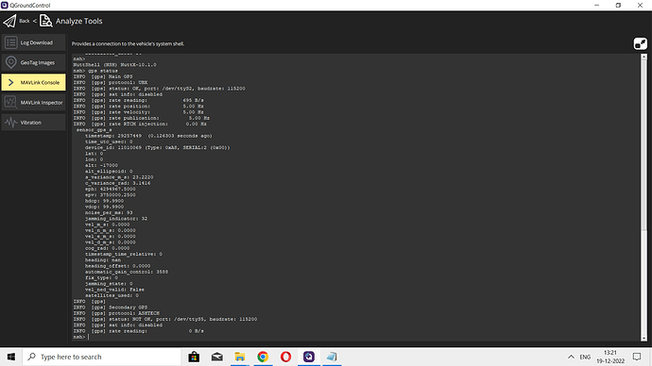The width and height of the screenshot is (652, 366).
Task: Click the QGroundControl paper plane icon
Action: click(x=9, y=21)
